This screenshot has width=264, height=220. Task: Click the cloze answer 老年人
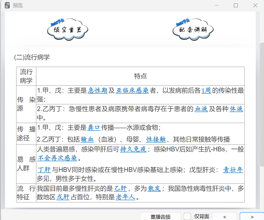pos(125,197)
